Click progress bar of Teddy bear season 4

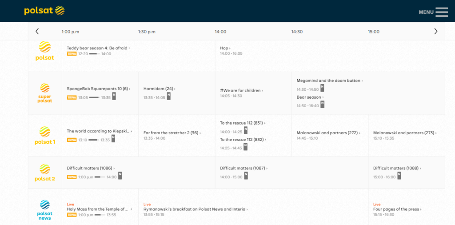(94, 54)
